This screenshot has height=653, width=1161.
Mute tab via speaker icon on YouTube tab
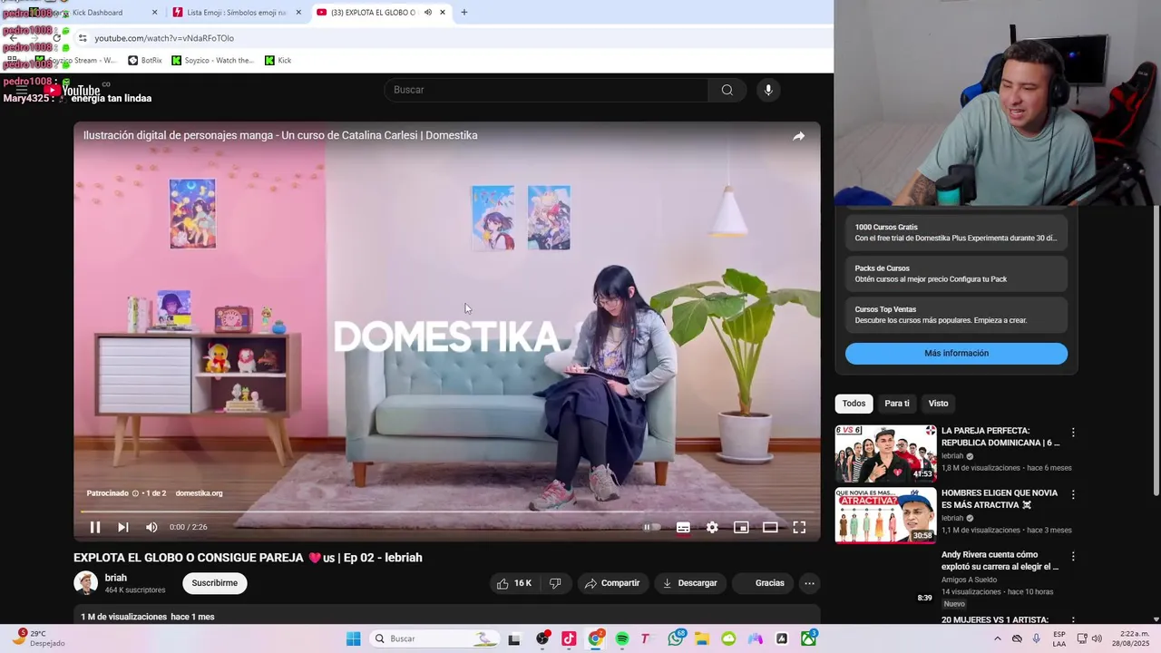click(x=427, y=13)
